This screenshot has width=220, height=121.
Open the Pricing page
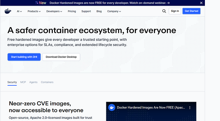coord(72,11)
